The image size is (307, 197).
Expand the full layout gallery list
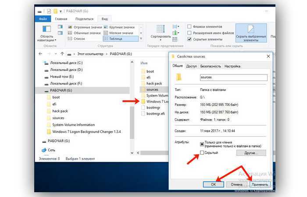coord(141,39)
